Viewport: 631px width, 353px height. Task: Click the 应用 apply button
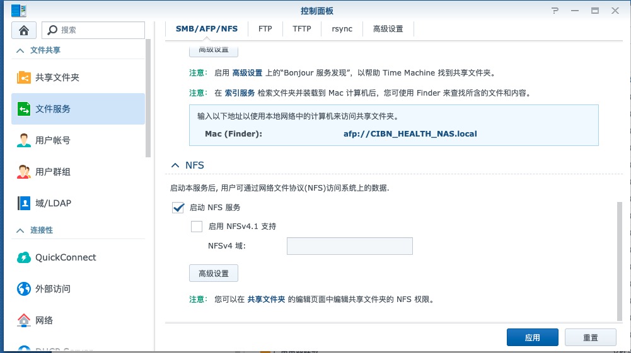(x=532, y=338)
